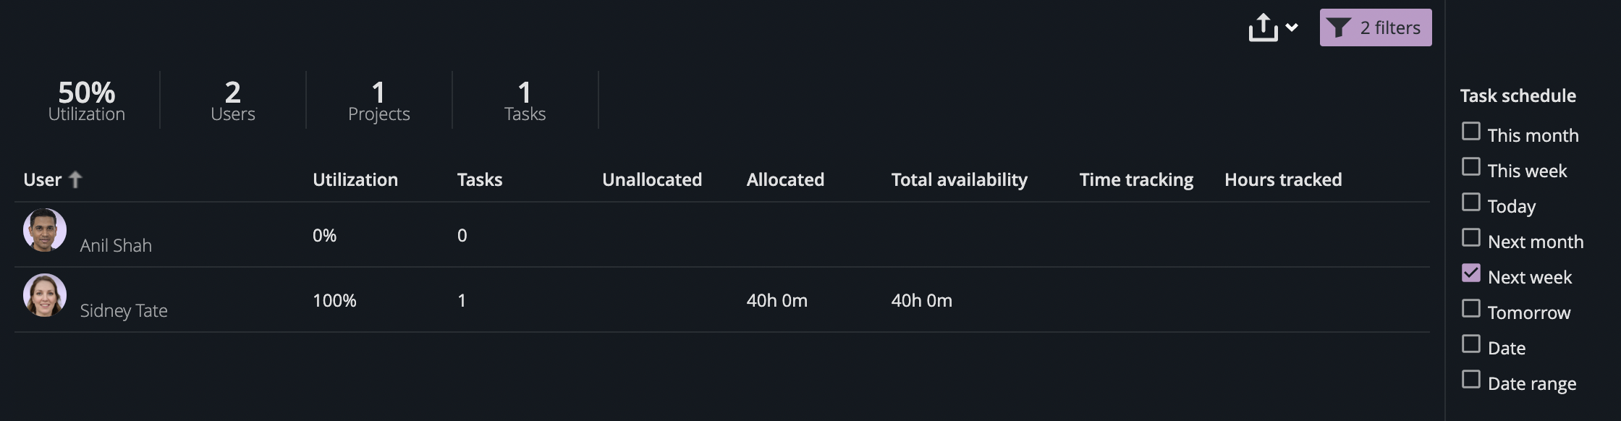
Task: Open the 2 filters panel
Action: click(x=1374, y=27)
